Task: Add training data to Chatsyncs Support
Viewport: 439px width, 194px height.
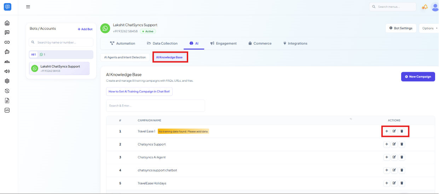Action: [x=387, y=144]
